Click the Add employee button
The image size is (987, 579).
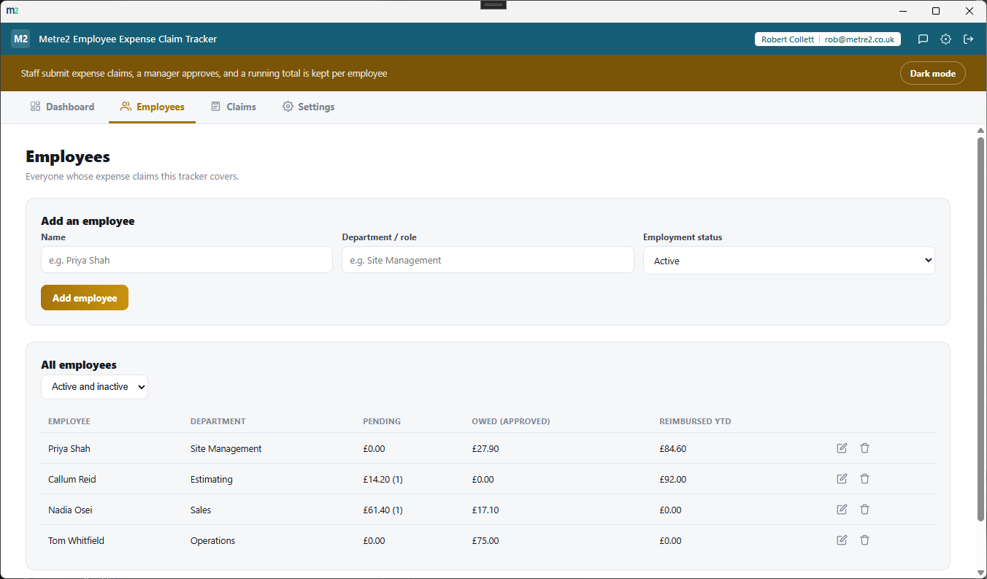click(x=85, y=298)
